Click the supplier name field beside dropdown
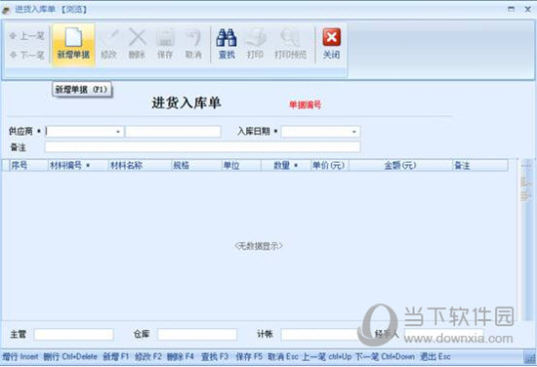The image size is (537, 367). click(x=173, y=132)
